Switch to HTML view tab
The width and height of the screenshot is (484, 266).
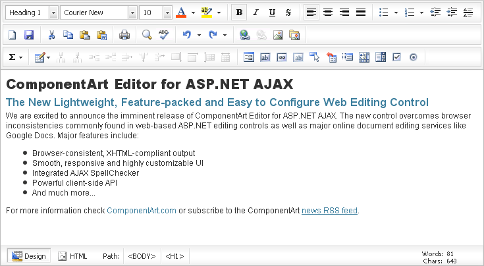click(x=73, y=256)
